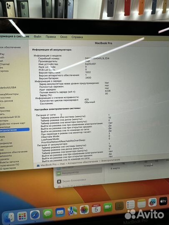This screenshot has height=225, width=169.
Task: Click Аппаратное обеспечение in path bar
Action: [83, 162]
